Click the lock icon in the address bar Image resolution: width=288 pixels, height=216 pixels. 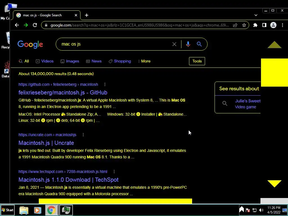point(46,25)
